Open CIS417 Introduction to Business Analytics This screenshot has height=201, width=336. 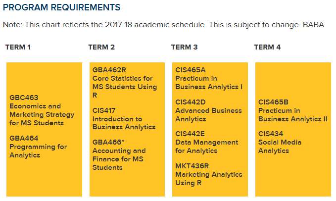point(124,119)
